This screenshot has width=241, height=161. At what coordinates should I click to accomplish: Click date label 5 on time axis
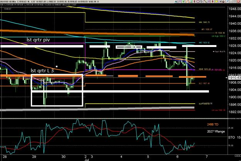pos(148,157)
